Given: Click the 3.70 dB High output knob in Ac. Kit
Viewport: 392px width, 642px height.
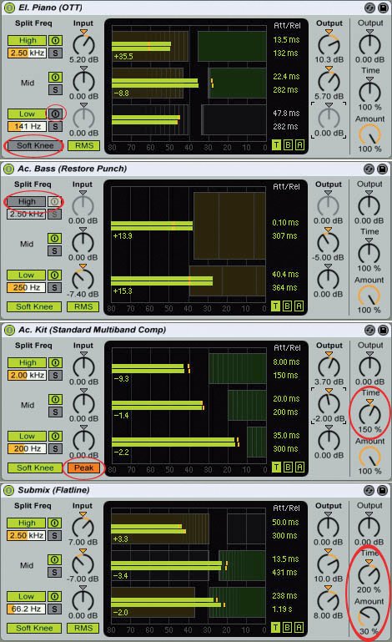Looking at the screenshot, I should click(x=329, y=366).
